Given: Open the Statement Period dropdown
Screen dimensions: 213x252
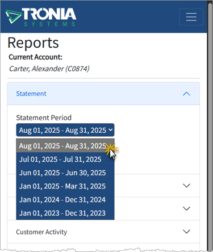Looking at the screenshot, I should (65, 130).
